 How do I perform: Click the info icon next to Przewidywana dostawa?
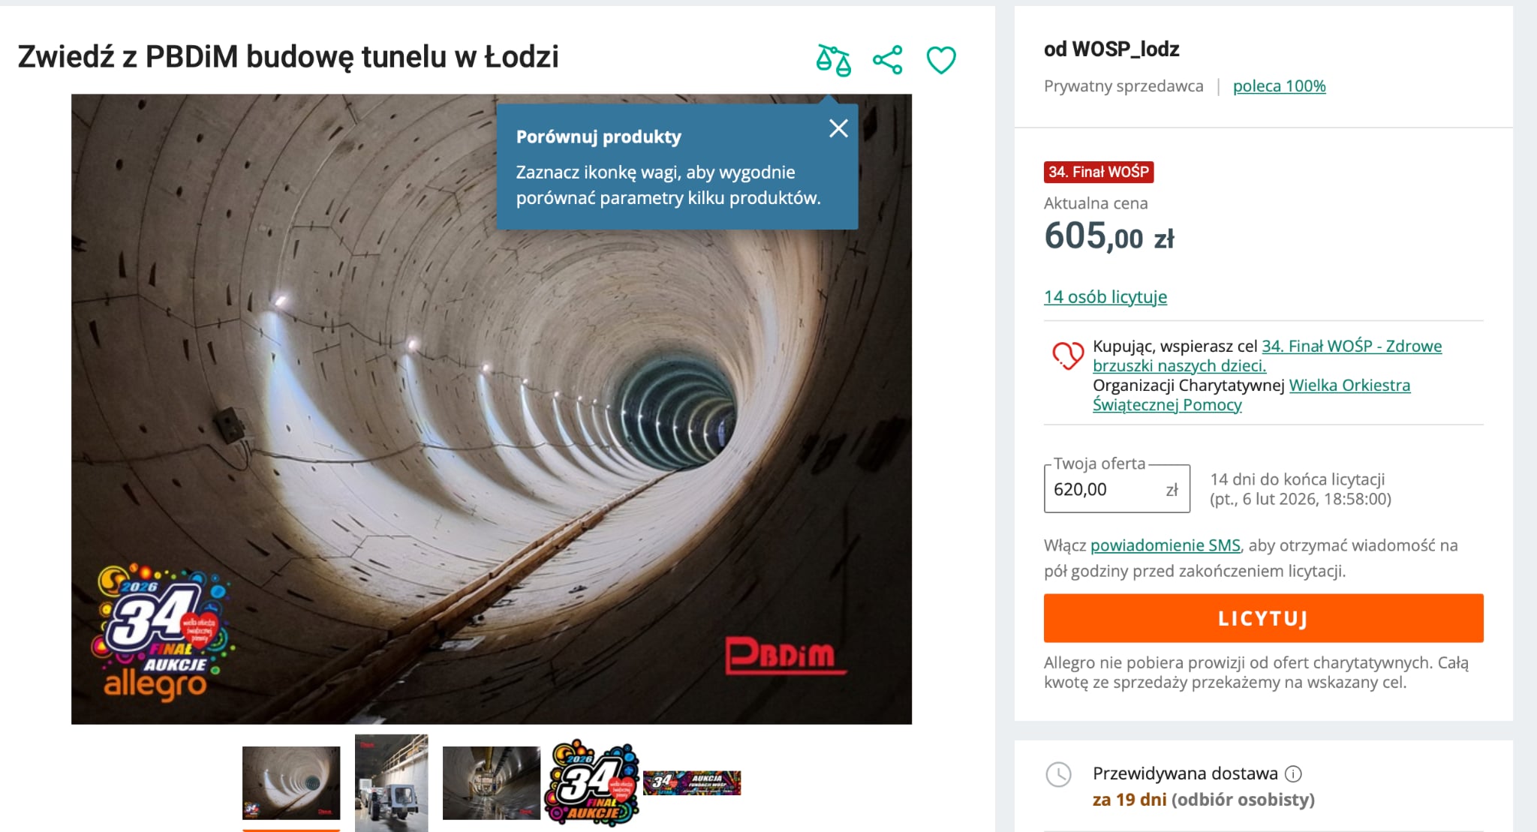(1293, 773)
